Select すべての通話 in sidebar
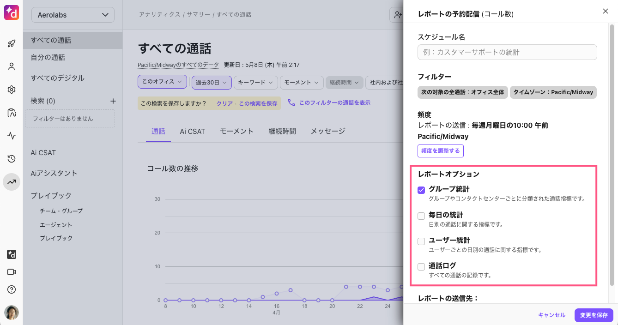 (73, 40)
